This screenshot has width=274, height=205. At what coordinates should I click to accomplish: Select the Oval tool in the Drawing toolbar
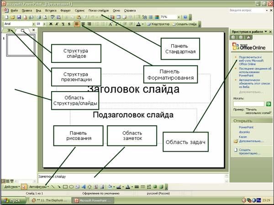[71, 187]
